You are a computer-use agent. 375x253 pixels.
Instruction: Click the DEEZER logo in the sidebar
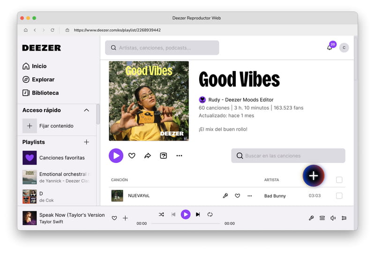(42, 48)
